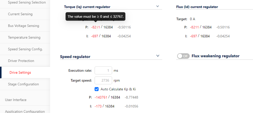The width and height of the screenshot is (253, 113).
Task: Select Temperature Sensing in sidebar
Action: coord(24,37)
